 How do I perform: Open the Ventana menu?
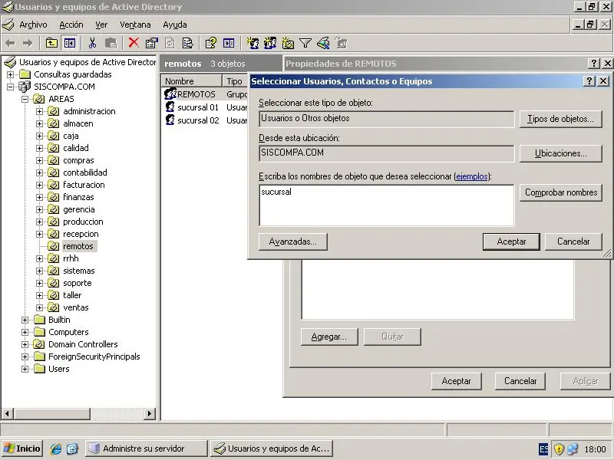135,25
